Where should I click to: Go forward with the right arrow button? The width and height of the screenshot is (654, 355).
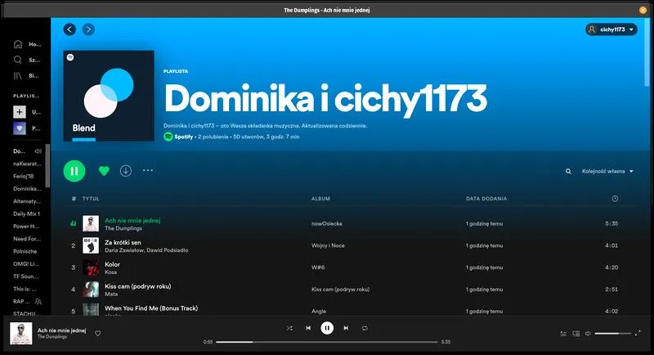(x=88, y=29)
